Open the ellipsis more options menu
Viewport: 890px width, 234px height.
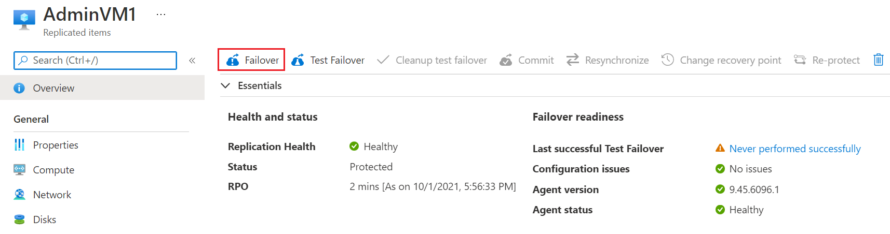161,14
